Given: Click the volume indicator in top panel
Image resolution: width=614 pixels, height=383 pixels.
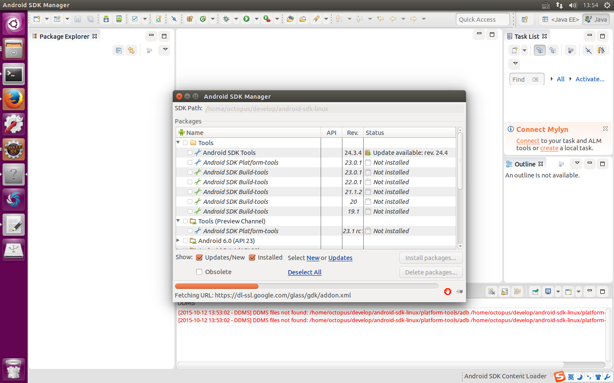Looking at the screenshot, I should pyautogui.click(x=573, y=5).
